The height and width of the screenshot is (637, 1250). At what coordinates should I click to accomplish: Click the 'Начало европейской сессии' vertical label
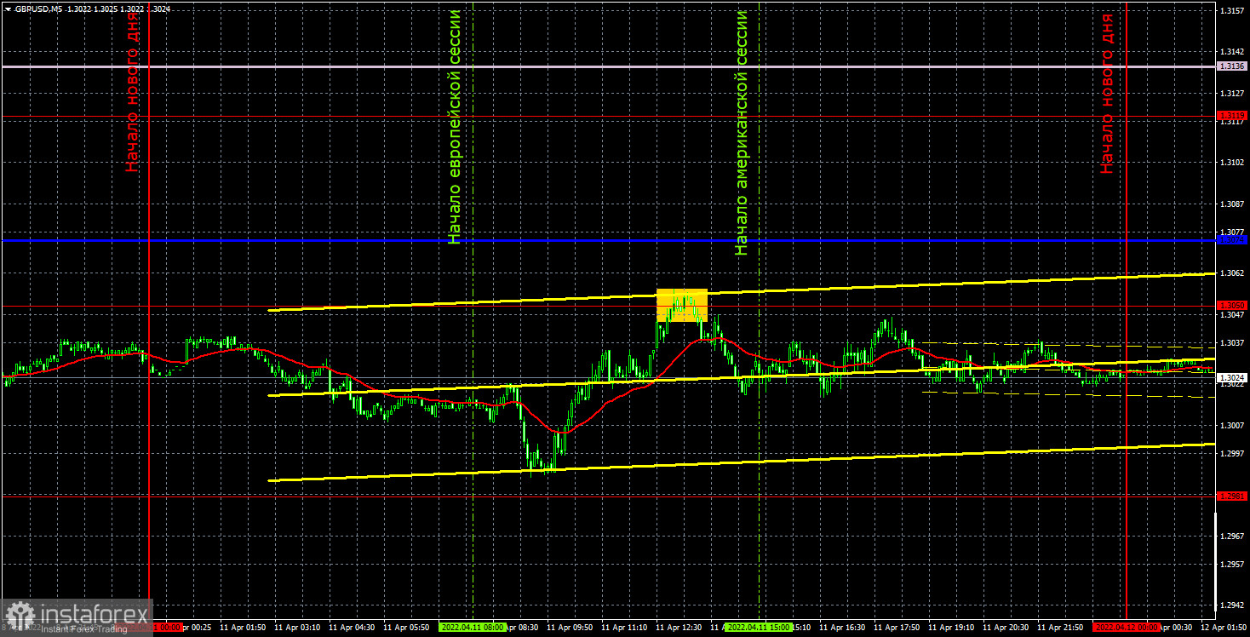click(x=456, y=127)
